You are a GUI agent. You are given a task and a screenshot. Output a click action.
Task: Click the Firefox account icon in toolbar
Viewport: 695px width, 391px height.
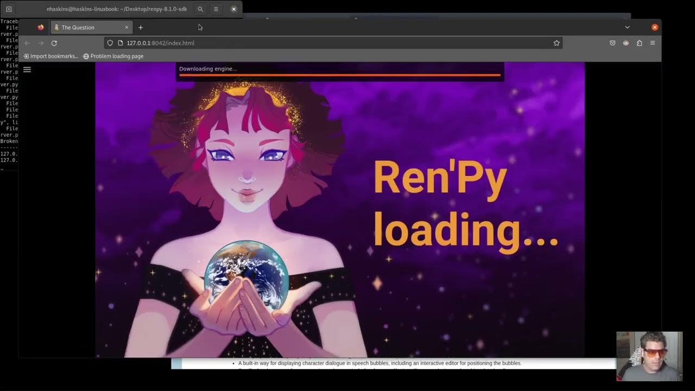[626, 43]
